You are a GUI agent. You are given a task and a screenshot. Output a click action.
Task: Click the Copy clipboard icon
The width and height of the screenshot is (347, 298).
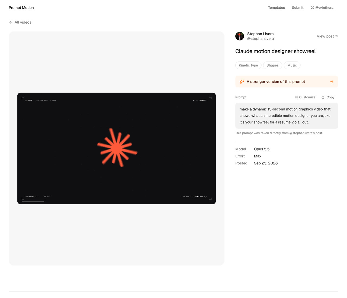(322, 97)
